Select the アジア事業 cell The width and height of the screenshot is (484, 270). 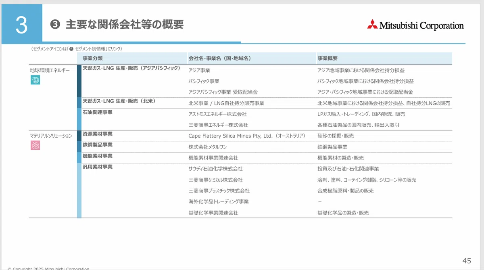pyautogui.click(x=199, y=70)
